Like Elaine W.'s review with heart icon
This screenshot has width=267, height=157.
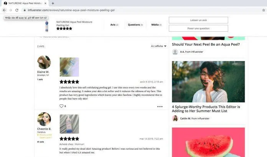point(61,106)
